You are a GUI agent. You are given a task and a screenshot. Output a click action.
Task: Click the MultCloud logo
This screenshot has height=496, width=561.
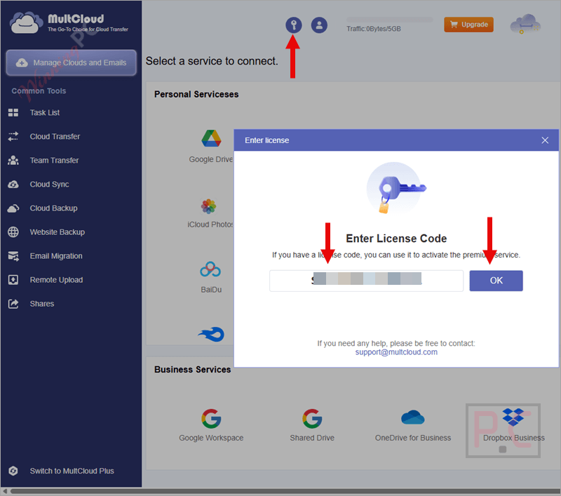pyautogui.click(x=69, y=22)
